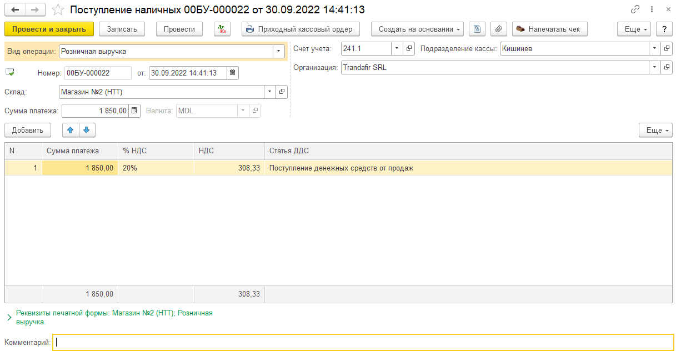The width and height of the screenshot is (681, 356).
Task: Click the back navigation arrow
Action: pos(15,10)
